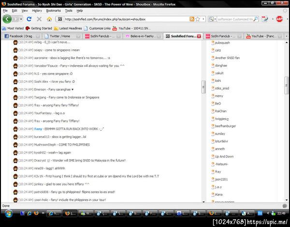Image resolution: width=290 pixels, height=227 pixels.
Task: Click user beefhamburger in list
Action: click(x=225, y=126)
